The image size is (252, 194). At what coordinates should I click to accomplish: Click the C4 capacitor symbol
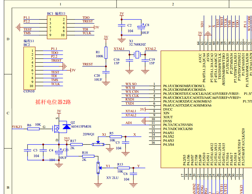click(x=43, y=150)
